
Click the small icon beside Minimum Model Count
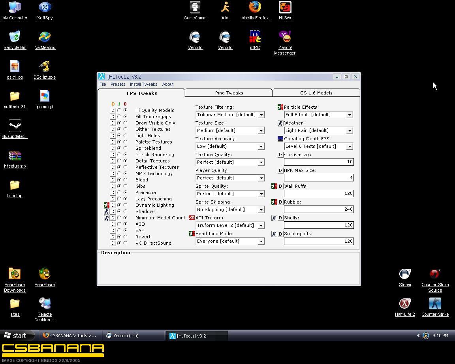[107, 218]
